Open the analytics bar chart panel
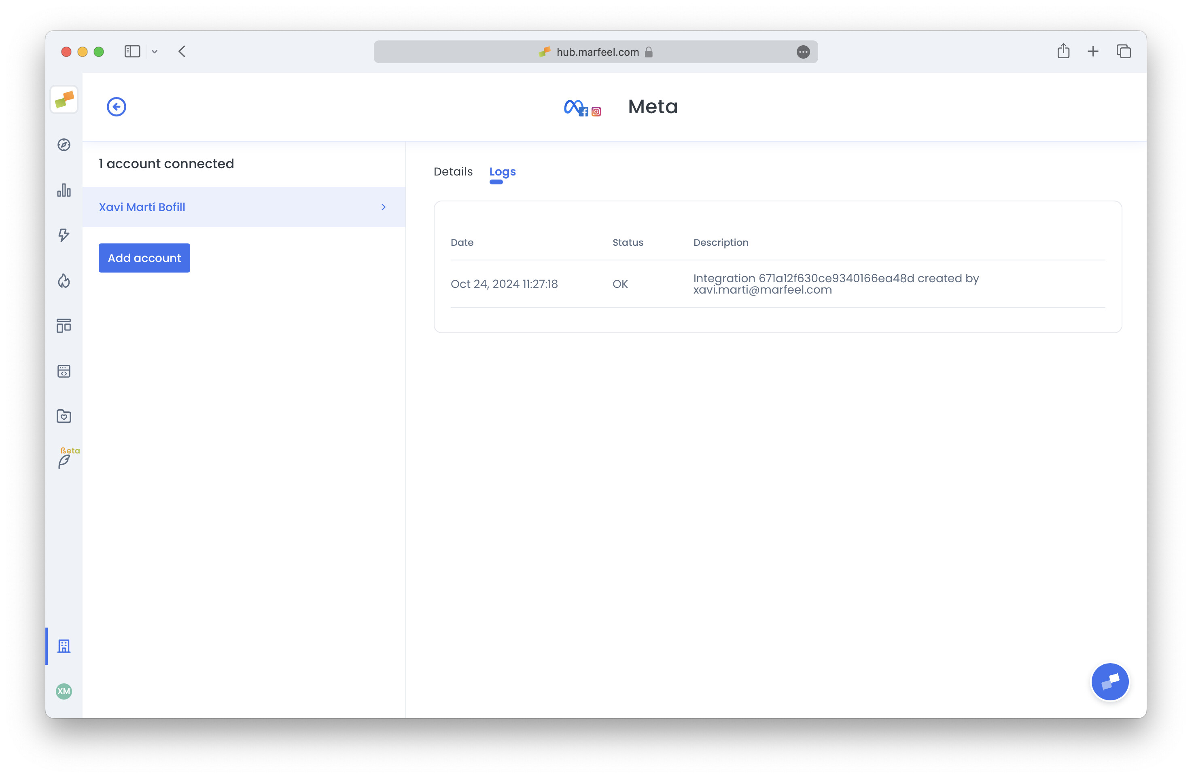1192x778 pixels. (64, 191)
